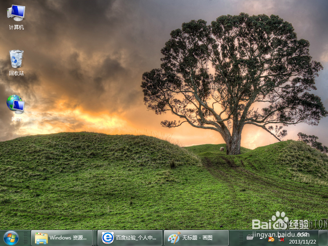Click the disconnected network tray icon

point(281,238)
